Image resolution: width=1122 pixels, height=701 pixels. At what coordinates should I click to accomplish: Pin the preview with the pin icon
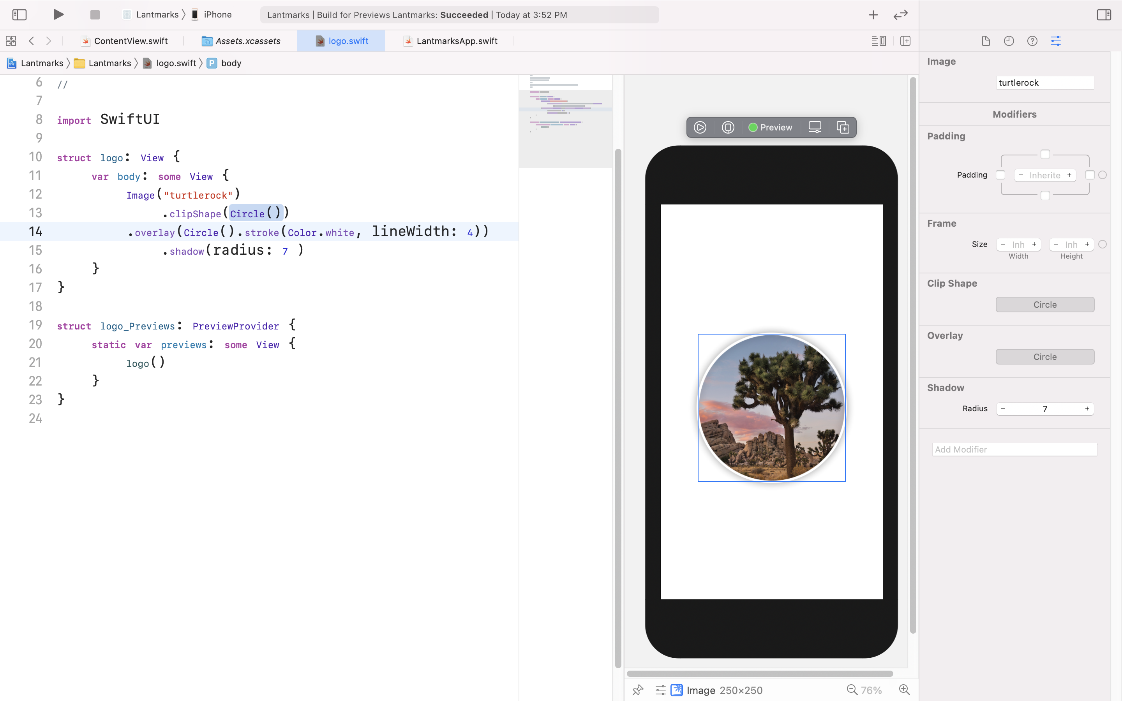coord(638,690)
